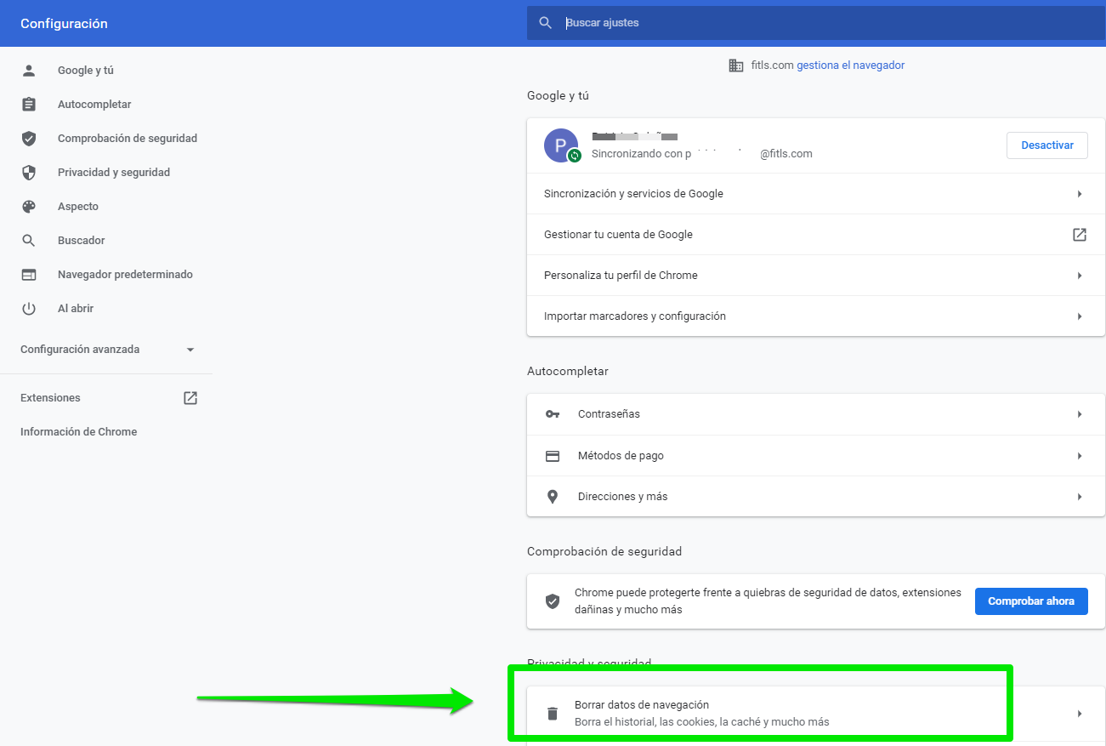Image resolution: width=1106 pixels, height=746 pixels.
Task: Click the external link icon beside Extensiones
Action: [190, 398]
